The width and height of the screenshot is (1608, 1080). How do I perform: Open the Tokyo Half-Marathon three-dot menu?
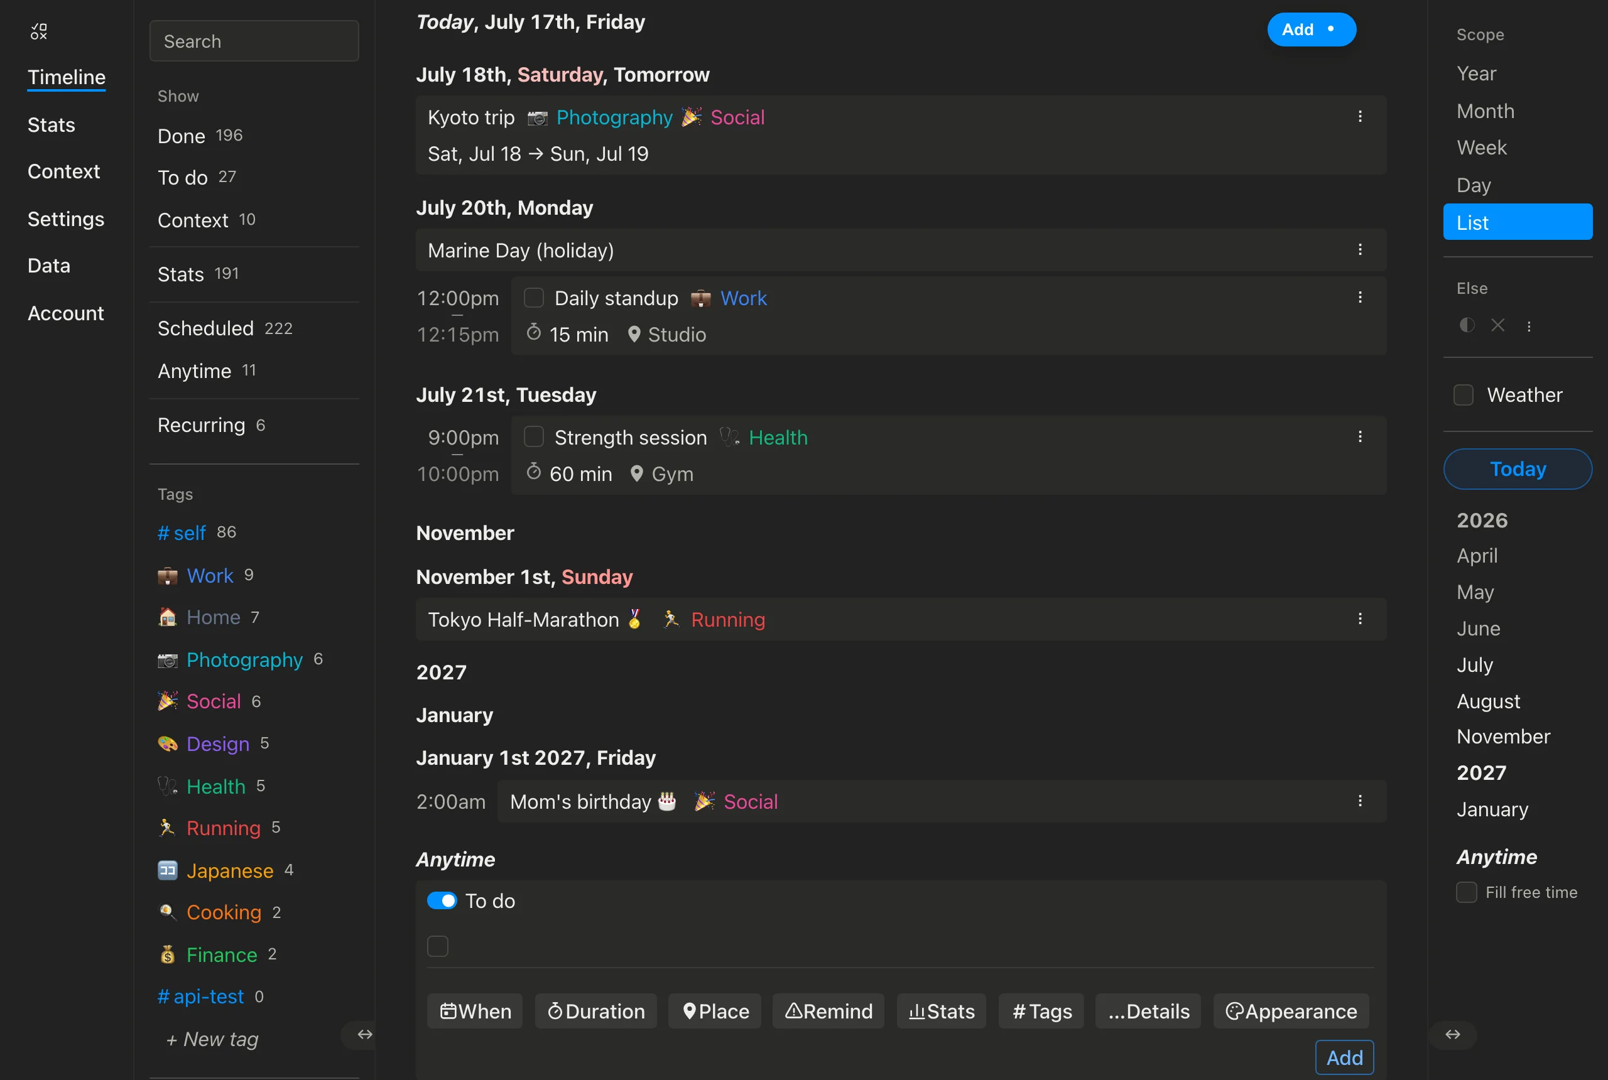[x=1360, y=618]
